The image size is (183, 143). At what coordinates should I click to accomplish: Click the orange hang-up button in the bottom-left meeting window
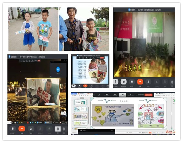pos(22,129)
